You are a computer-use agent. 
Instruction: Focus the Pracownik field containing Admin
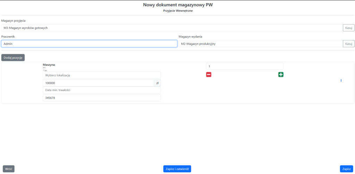coord(89,44)
